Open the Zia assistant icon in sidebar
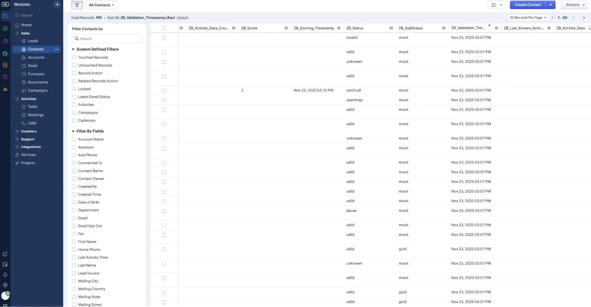591x307 pixels. 5,89
